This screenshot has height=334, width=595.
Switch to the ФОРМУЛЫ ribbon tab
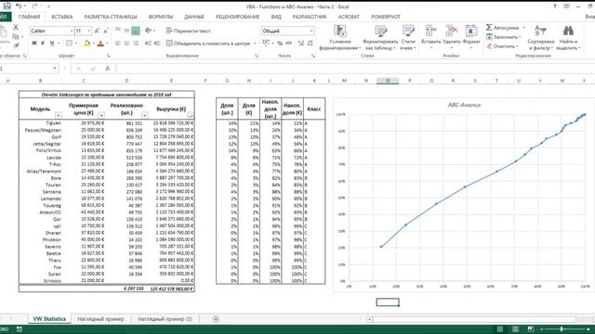pos(161,17)
